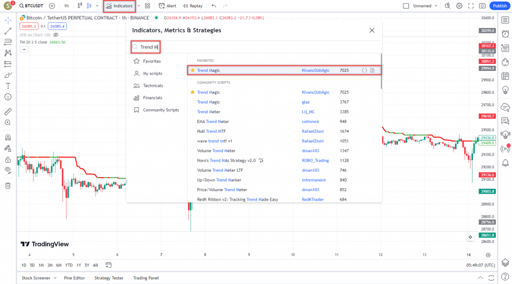This screenshot has height=284, width=512.
Task: Click the trash remove objects icon
Action: [x=8, y=186]
